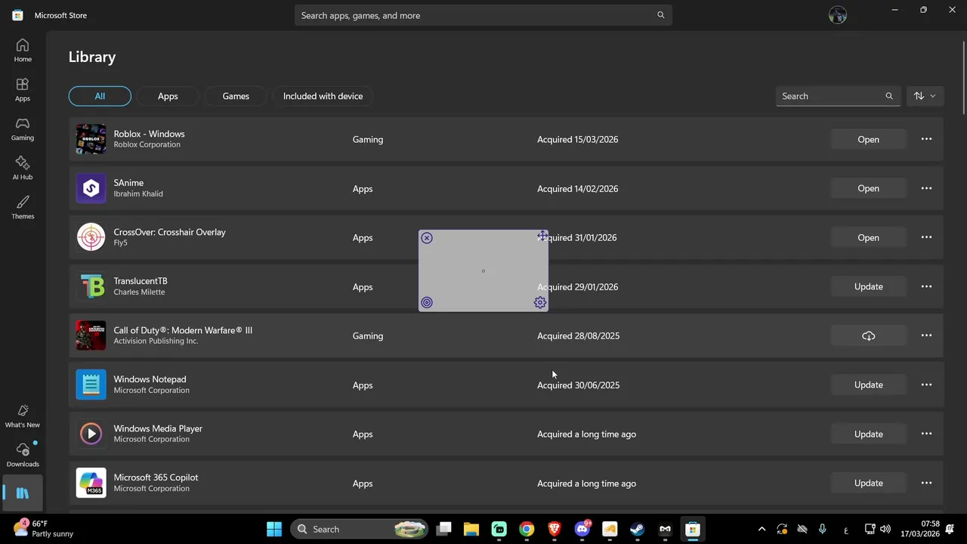
Task: Select the Library icon in sidebar
Action: pos(23,493)
